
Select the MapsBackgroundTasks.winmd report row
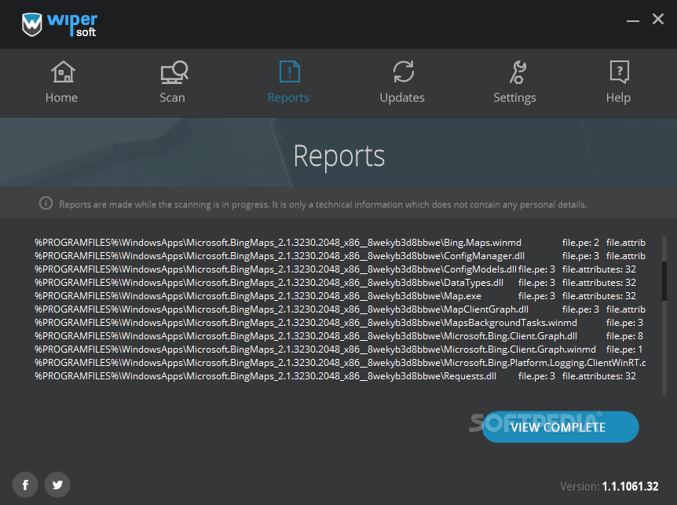[x=340, y=323]
